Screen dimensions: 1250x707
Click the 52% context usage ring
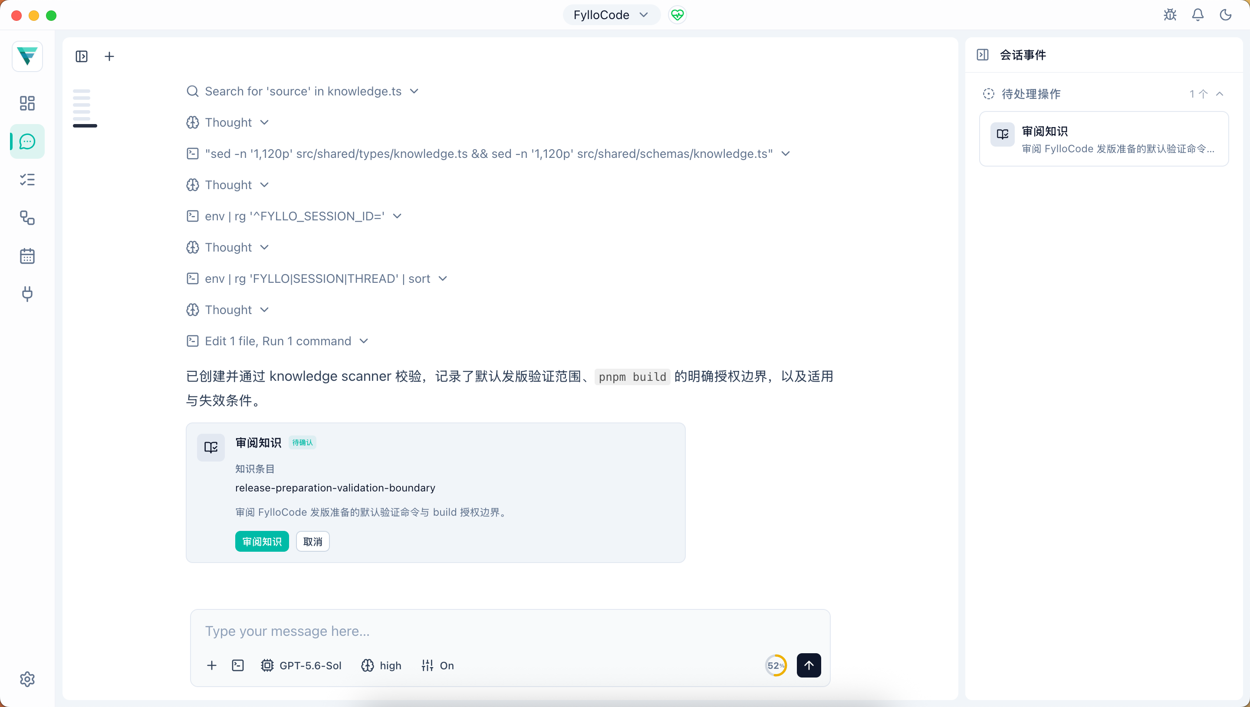[x=775, y=665]
